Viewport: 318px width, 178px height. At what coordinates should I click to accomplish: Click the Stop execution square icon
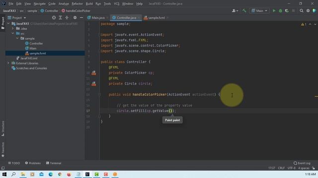coord(293,11)
